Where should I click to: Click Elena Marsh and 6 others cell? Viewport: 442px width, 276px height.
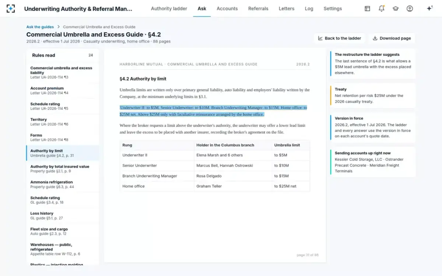click(x=234, y=155)
